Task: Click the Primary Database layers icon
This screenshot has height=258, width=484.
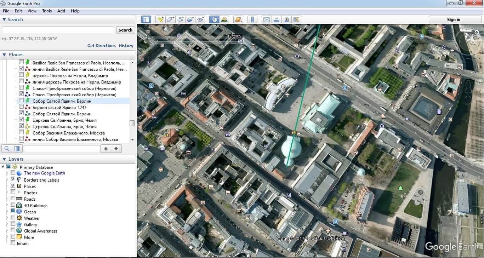Action: [x=15, y=167]
